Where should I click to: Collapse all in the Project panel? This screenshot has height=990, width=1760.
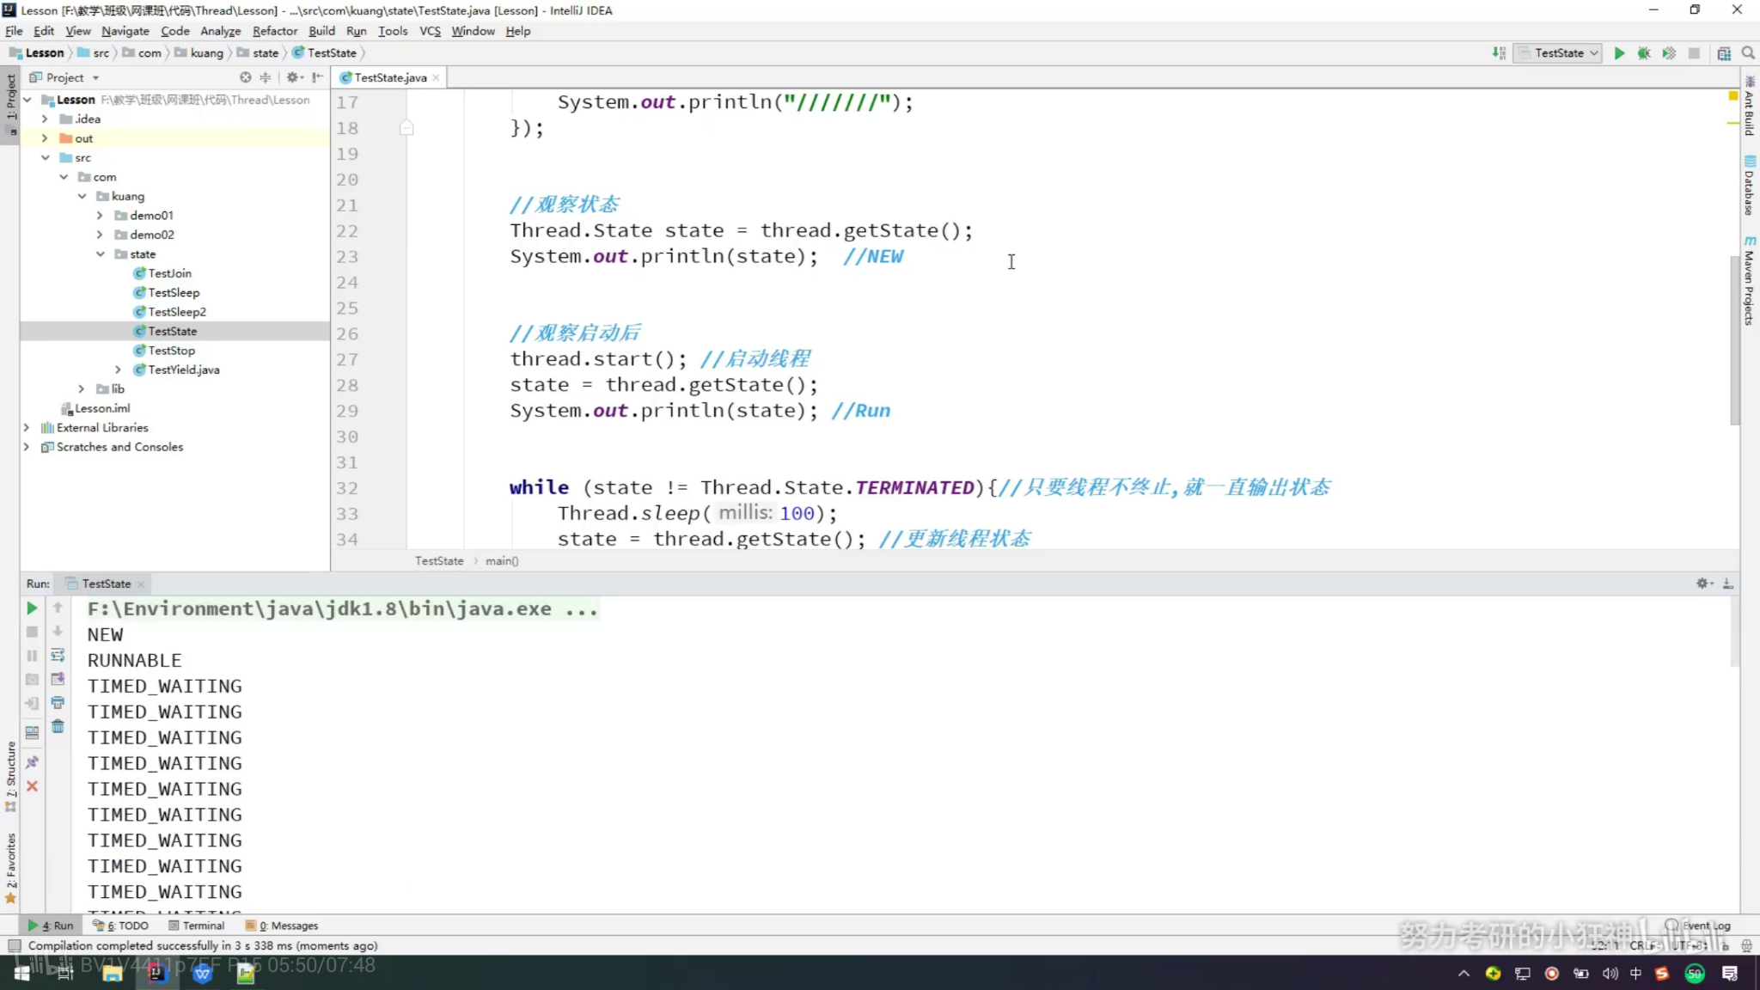(266, 77)
